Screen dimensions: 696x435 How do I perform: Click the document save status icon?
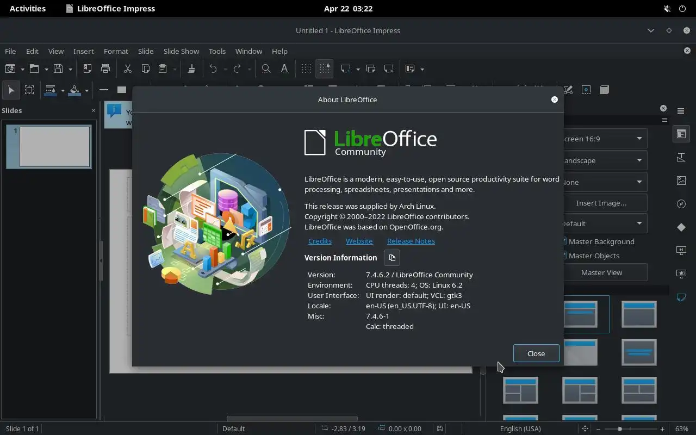point(440,428)
